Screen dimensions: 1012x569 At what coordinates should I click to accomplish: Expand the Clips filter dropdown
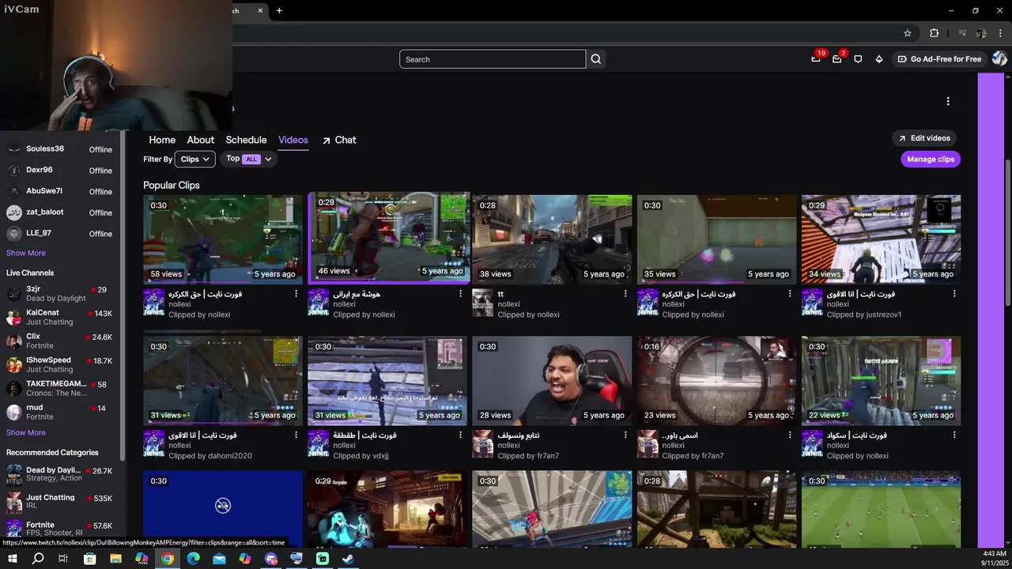(x=194, y=159)
